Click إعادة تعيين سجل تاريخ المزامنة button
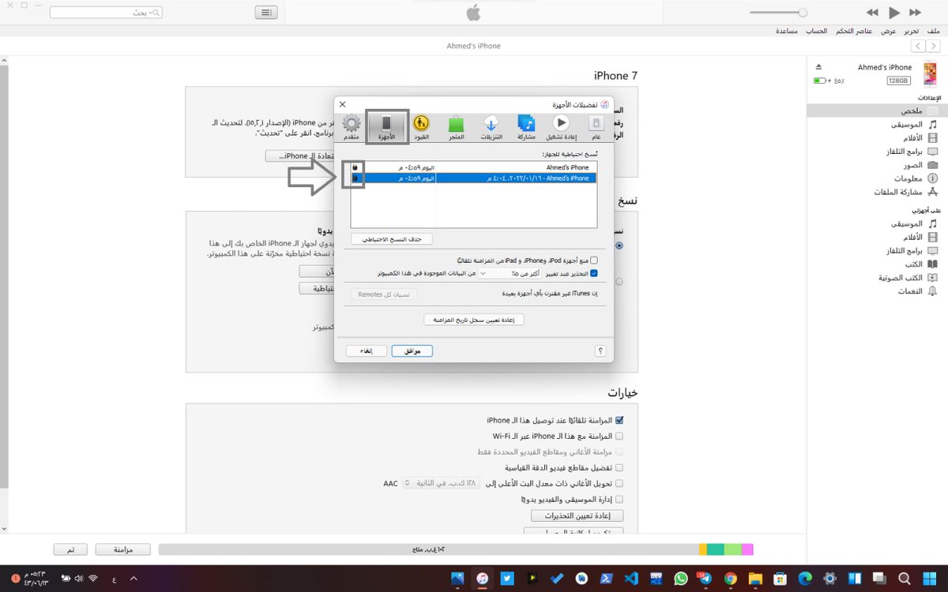 click(474, 320)
